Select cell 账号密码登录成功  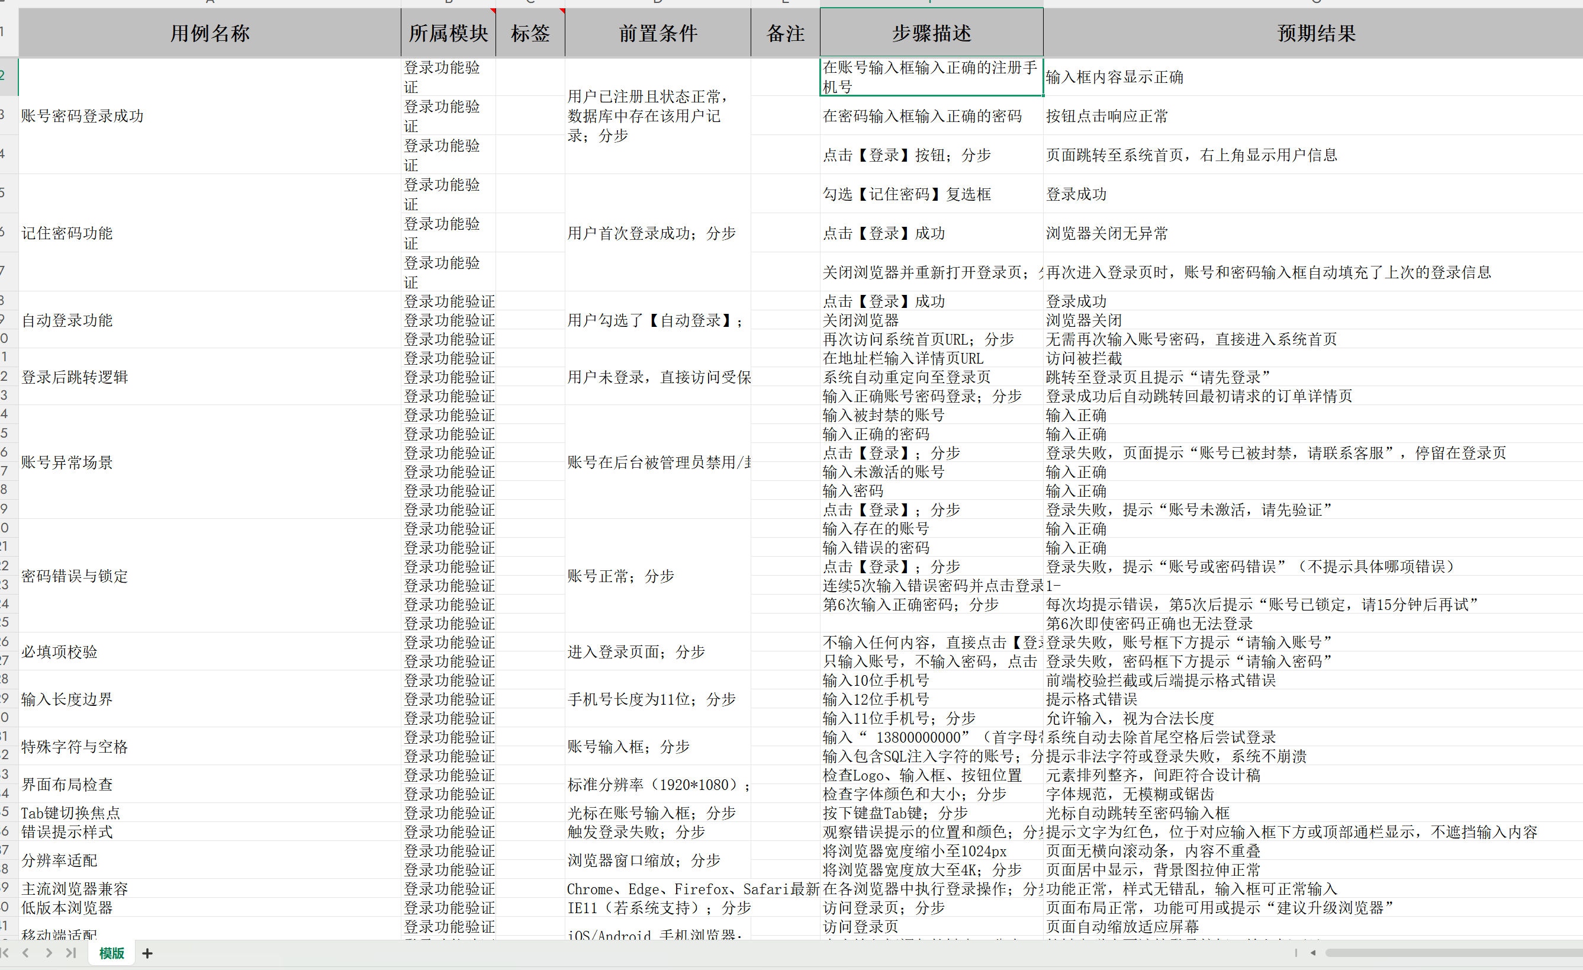pyautogui.click(x=210, y=115)
